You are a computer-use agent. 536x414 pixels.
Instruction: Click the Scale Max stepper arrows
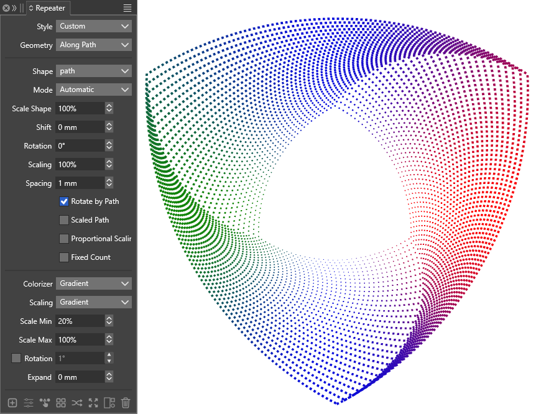click(109, 340)
